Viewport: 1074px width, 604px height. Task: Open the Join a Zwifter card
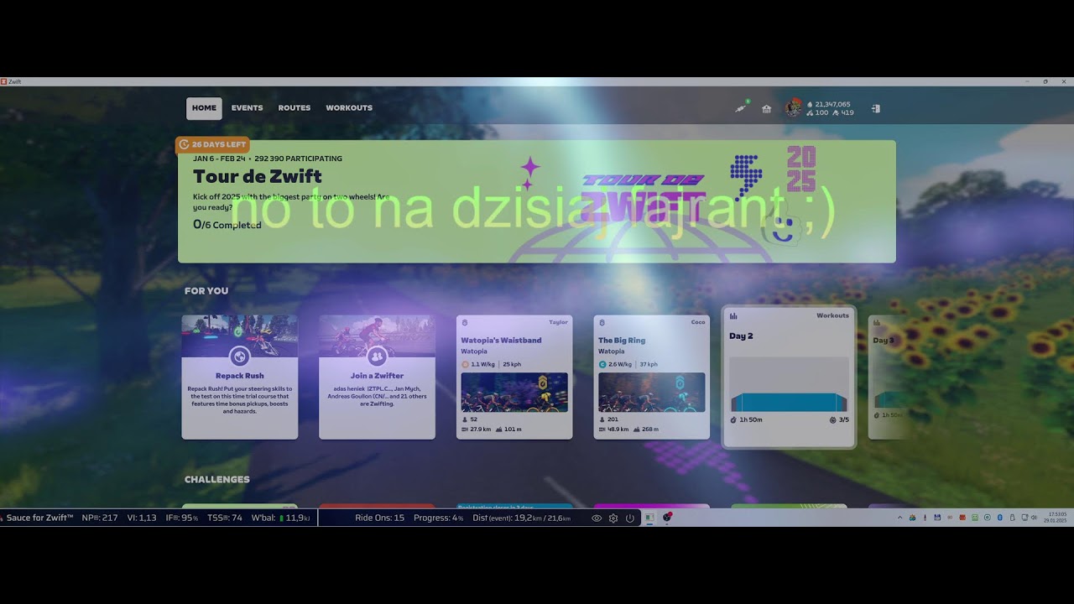tap(377, 377)
